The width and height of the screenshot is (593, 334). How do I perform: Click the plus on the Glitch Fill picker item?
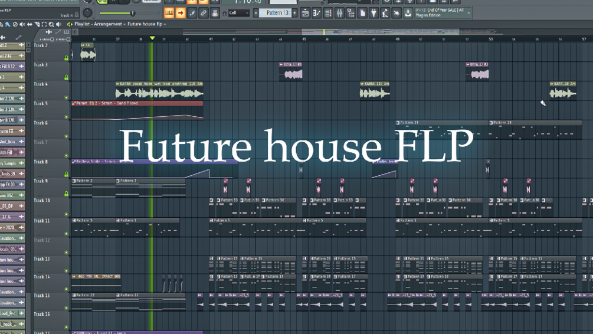pyautogui.click(x=21, y=152)
